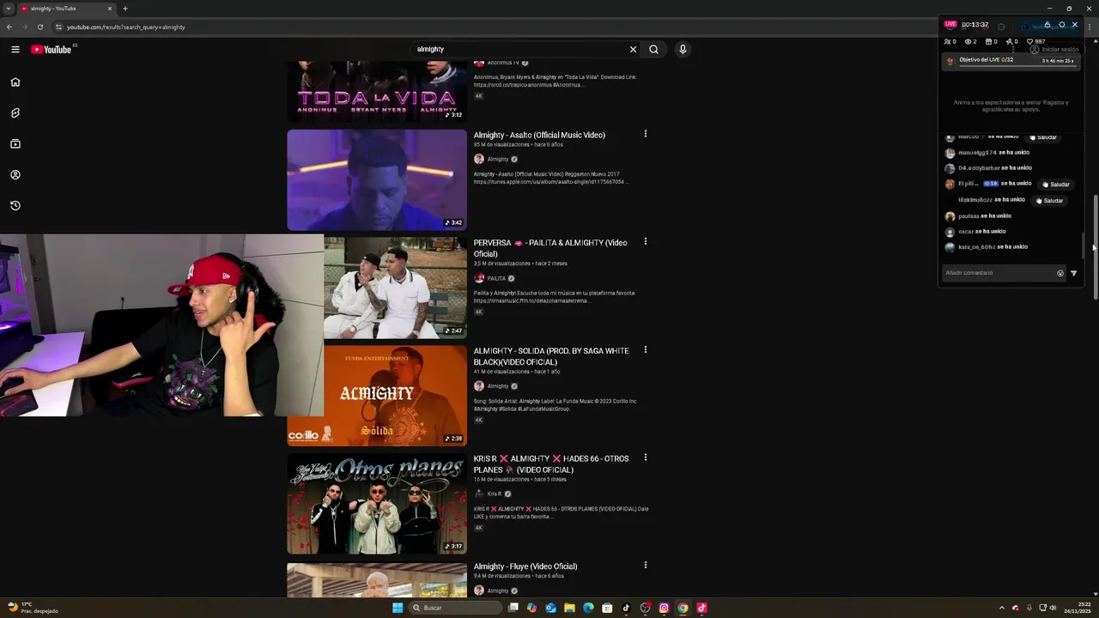Clear the almighty search query
The height and width of the screenshot is (618, 1099).
[x=633, y=49]
